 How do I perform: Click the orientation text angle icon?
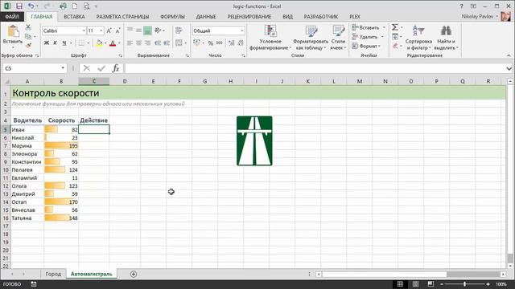(x=158, y=31)
